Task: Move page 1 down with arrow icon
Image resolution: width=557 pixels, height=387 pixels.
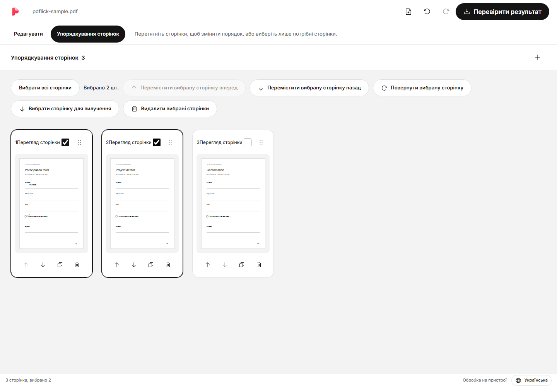Action: pos(43,265)
